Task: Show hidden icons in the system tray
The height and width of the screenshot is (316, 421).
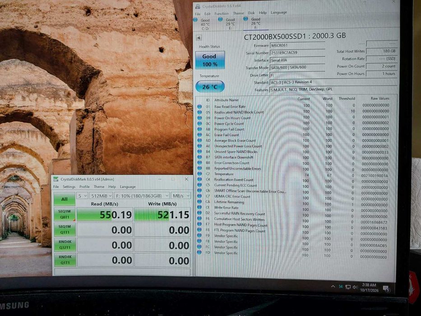Action: [333, 287]
